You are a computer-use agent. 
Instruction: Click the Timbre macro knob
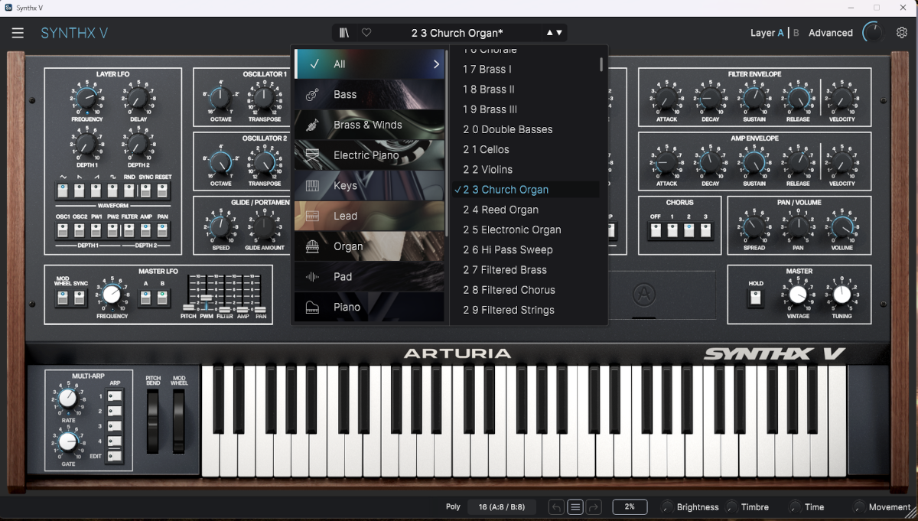pos(731,507)
